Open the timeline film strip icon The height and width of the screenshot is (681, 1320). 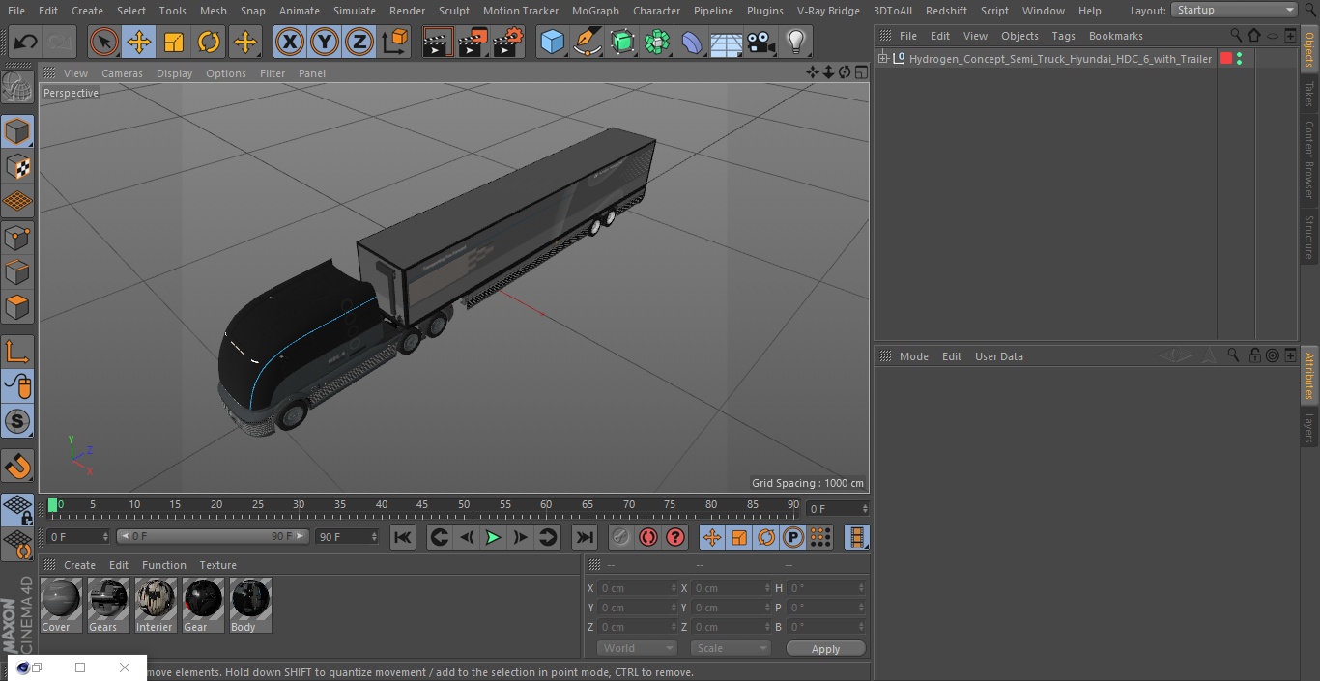pyautogui.click(x=857, y=537)
